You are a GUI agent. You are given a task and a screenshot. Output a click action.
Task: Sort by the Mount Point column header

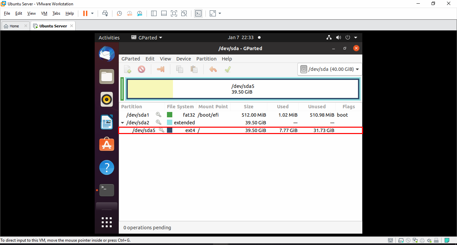pyautogui.click(x=213, y=107)
